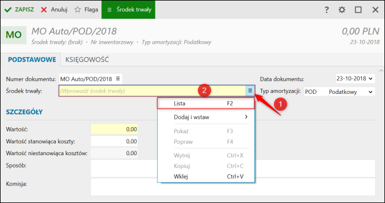The image size is (385, 203).
Task: Open the Dodaj i wstaw submenu
Action: point(206,117)
